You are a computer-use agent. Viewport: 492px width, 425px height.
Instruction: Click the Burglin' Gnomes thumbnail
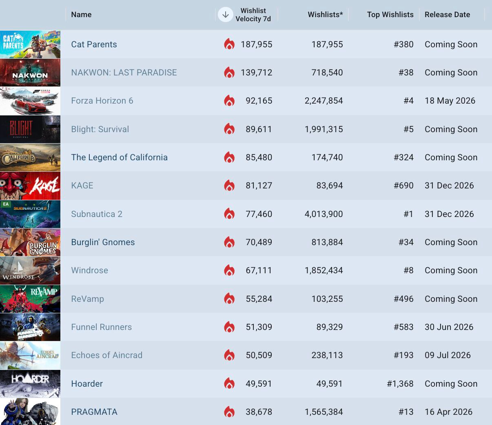30,242
